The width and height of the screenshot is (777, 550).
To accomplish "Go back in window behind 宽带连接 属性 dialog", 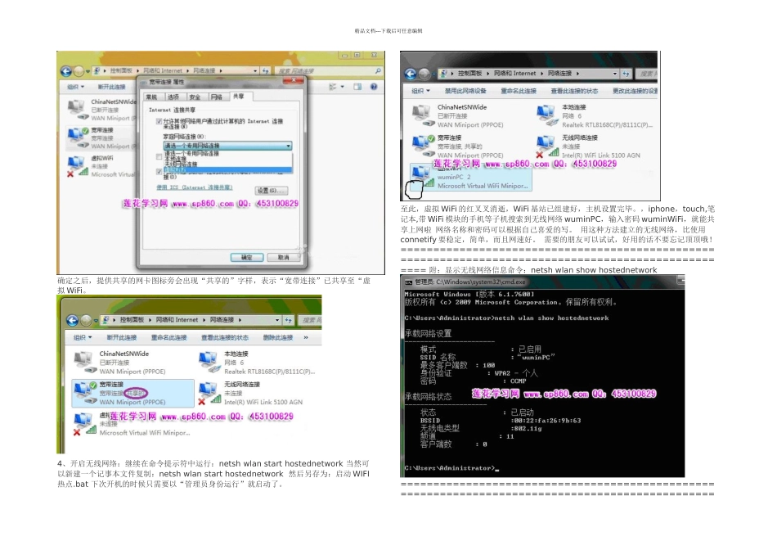I will pos(66,71).
